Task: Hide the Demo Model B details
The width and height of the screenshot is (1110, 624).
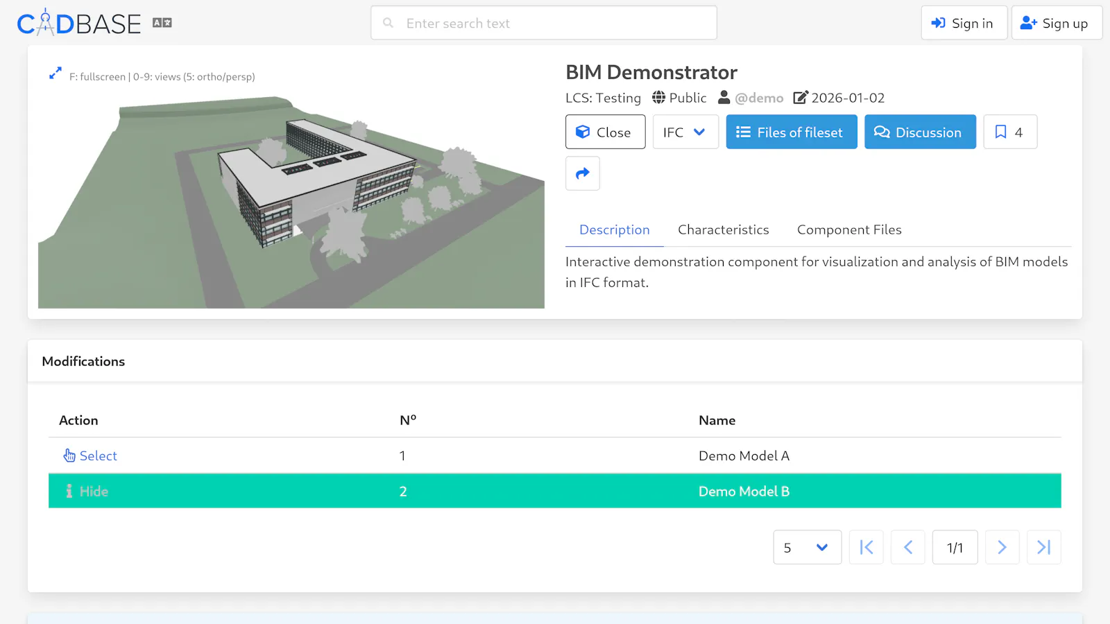Action: click(x=87, y=491)
